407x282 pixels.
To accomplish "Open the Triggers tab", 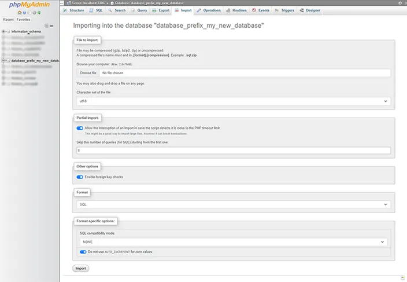I will 285,10.
